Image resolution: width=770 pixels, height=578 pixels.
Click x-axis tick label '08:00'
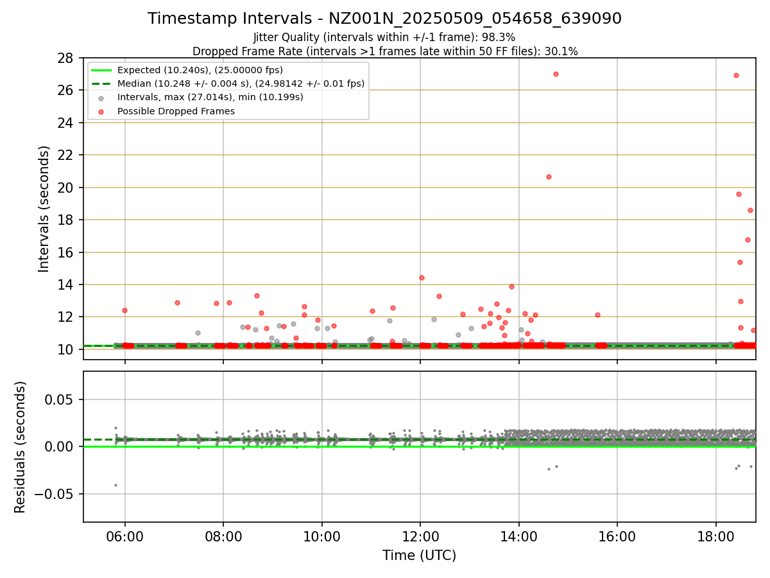coord(223,536)
